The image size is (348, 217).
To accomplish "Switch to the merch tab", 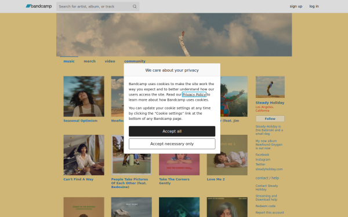I will 90,61.
